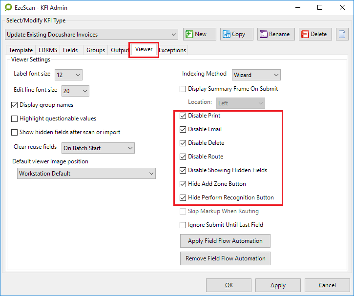The image size is (354, 296).
Task: Click the EzeScan app icon in title bar
Action: click(8, 8)
